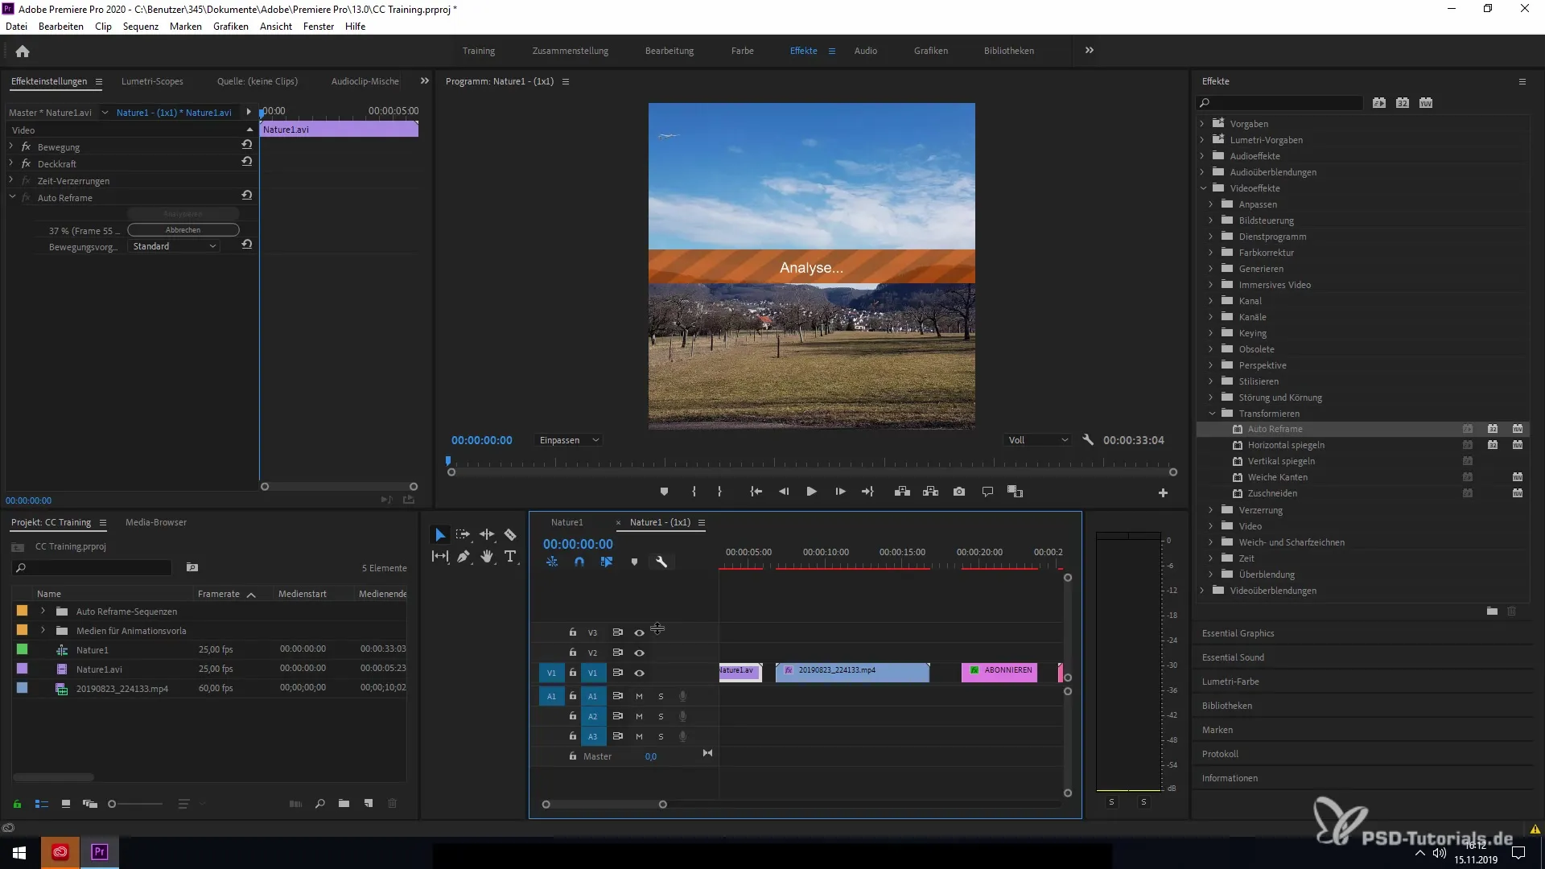Viewport: 1545px width, 869px height.
Task: Collapse the Transformieren folder
Action: (1212, 414)
